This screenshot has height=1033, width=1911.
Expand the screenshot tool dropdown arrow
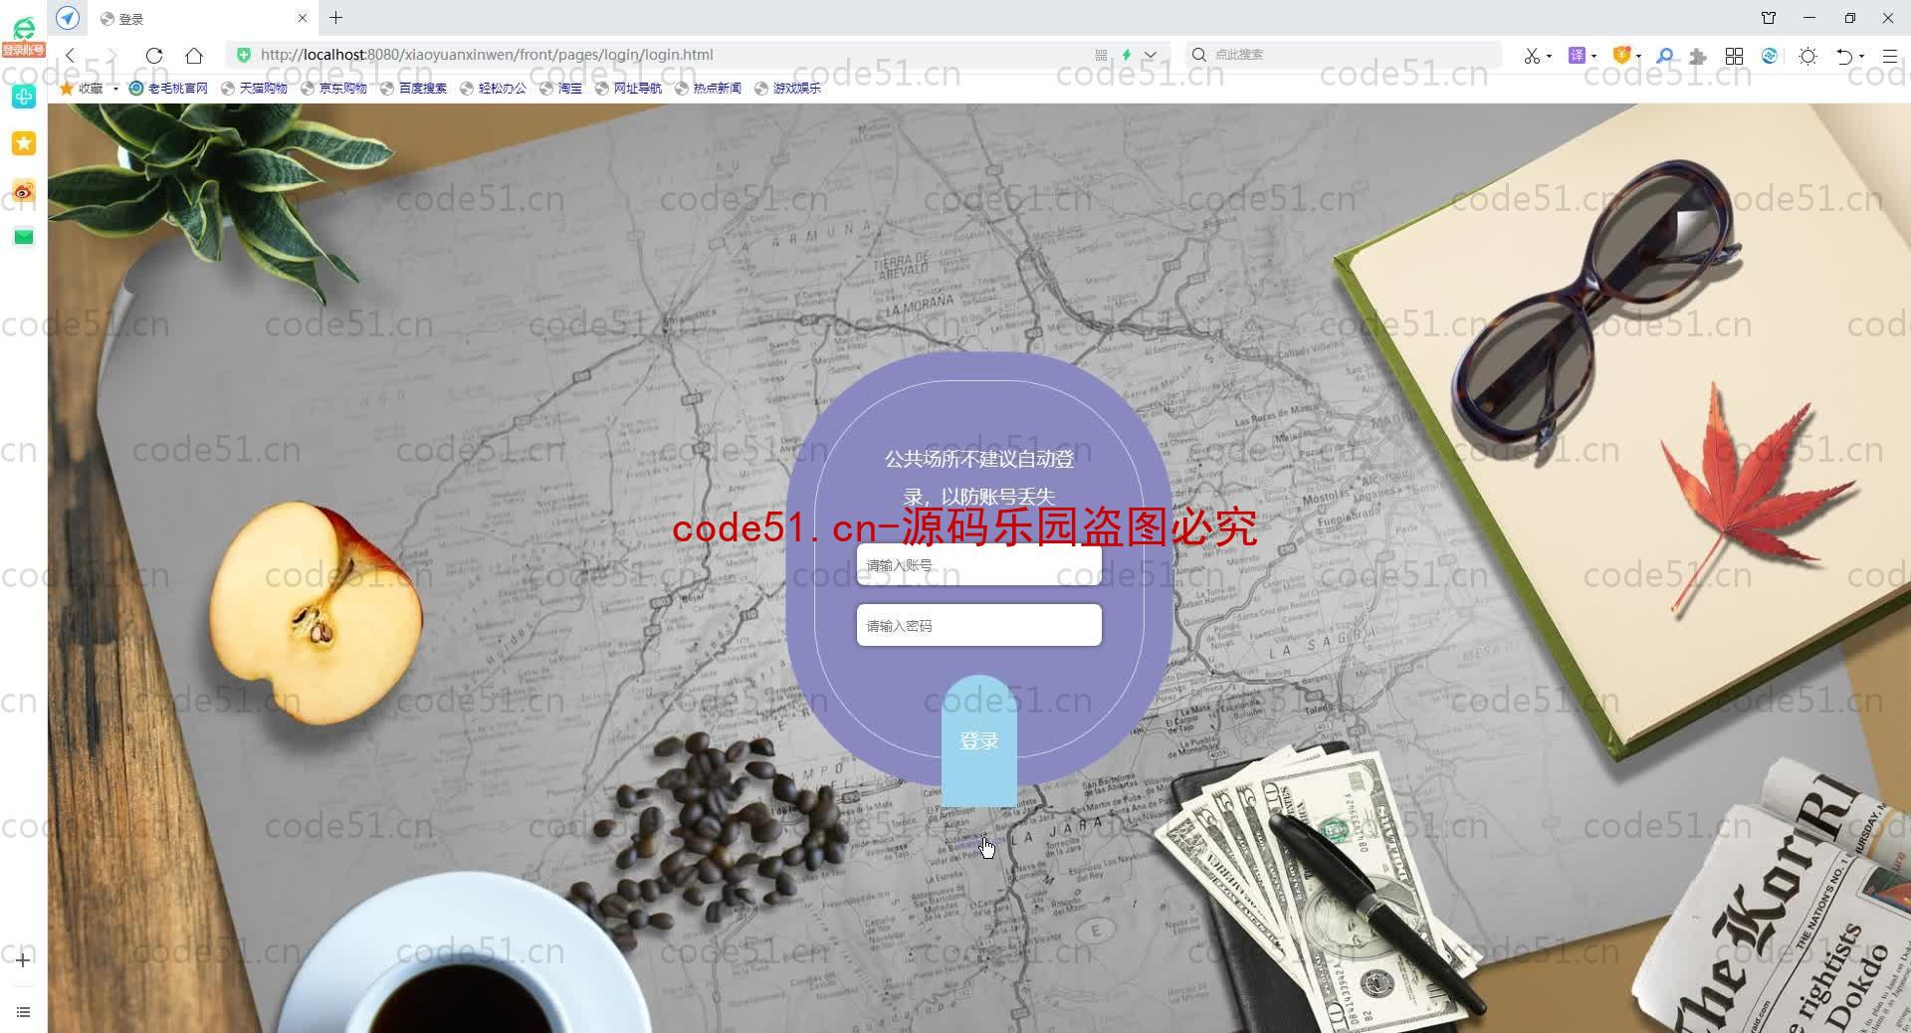1550,56
